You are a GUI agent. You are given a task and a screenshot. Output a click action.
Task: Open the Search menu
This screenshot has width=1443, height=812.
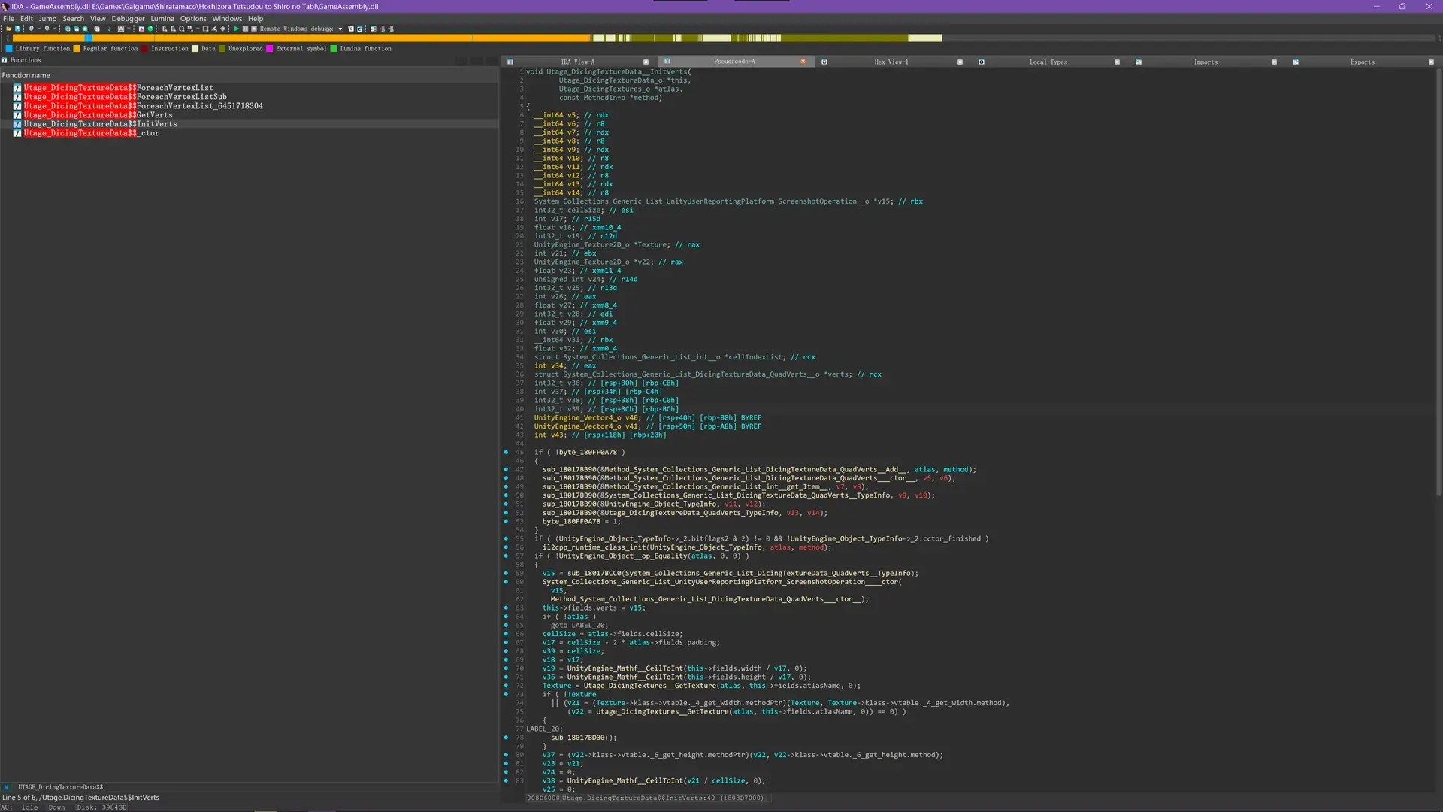click(73, 19)
